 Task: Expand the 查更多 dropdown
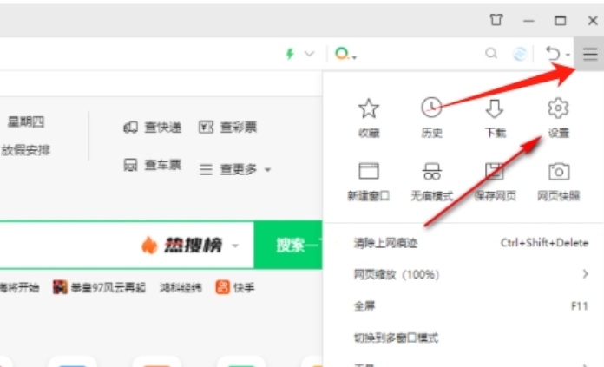tap(267, 170)
